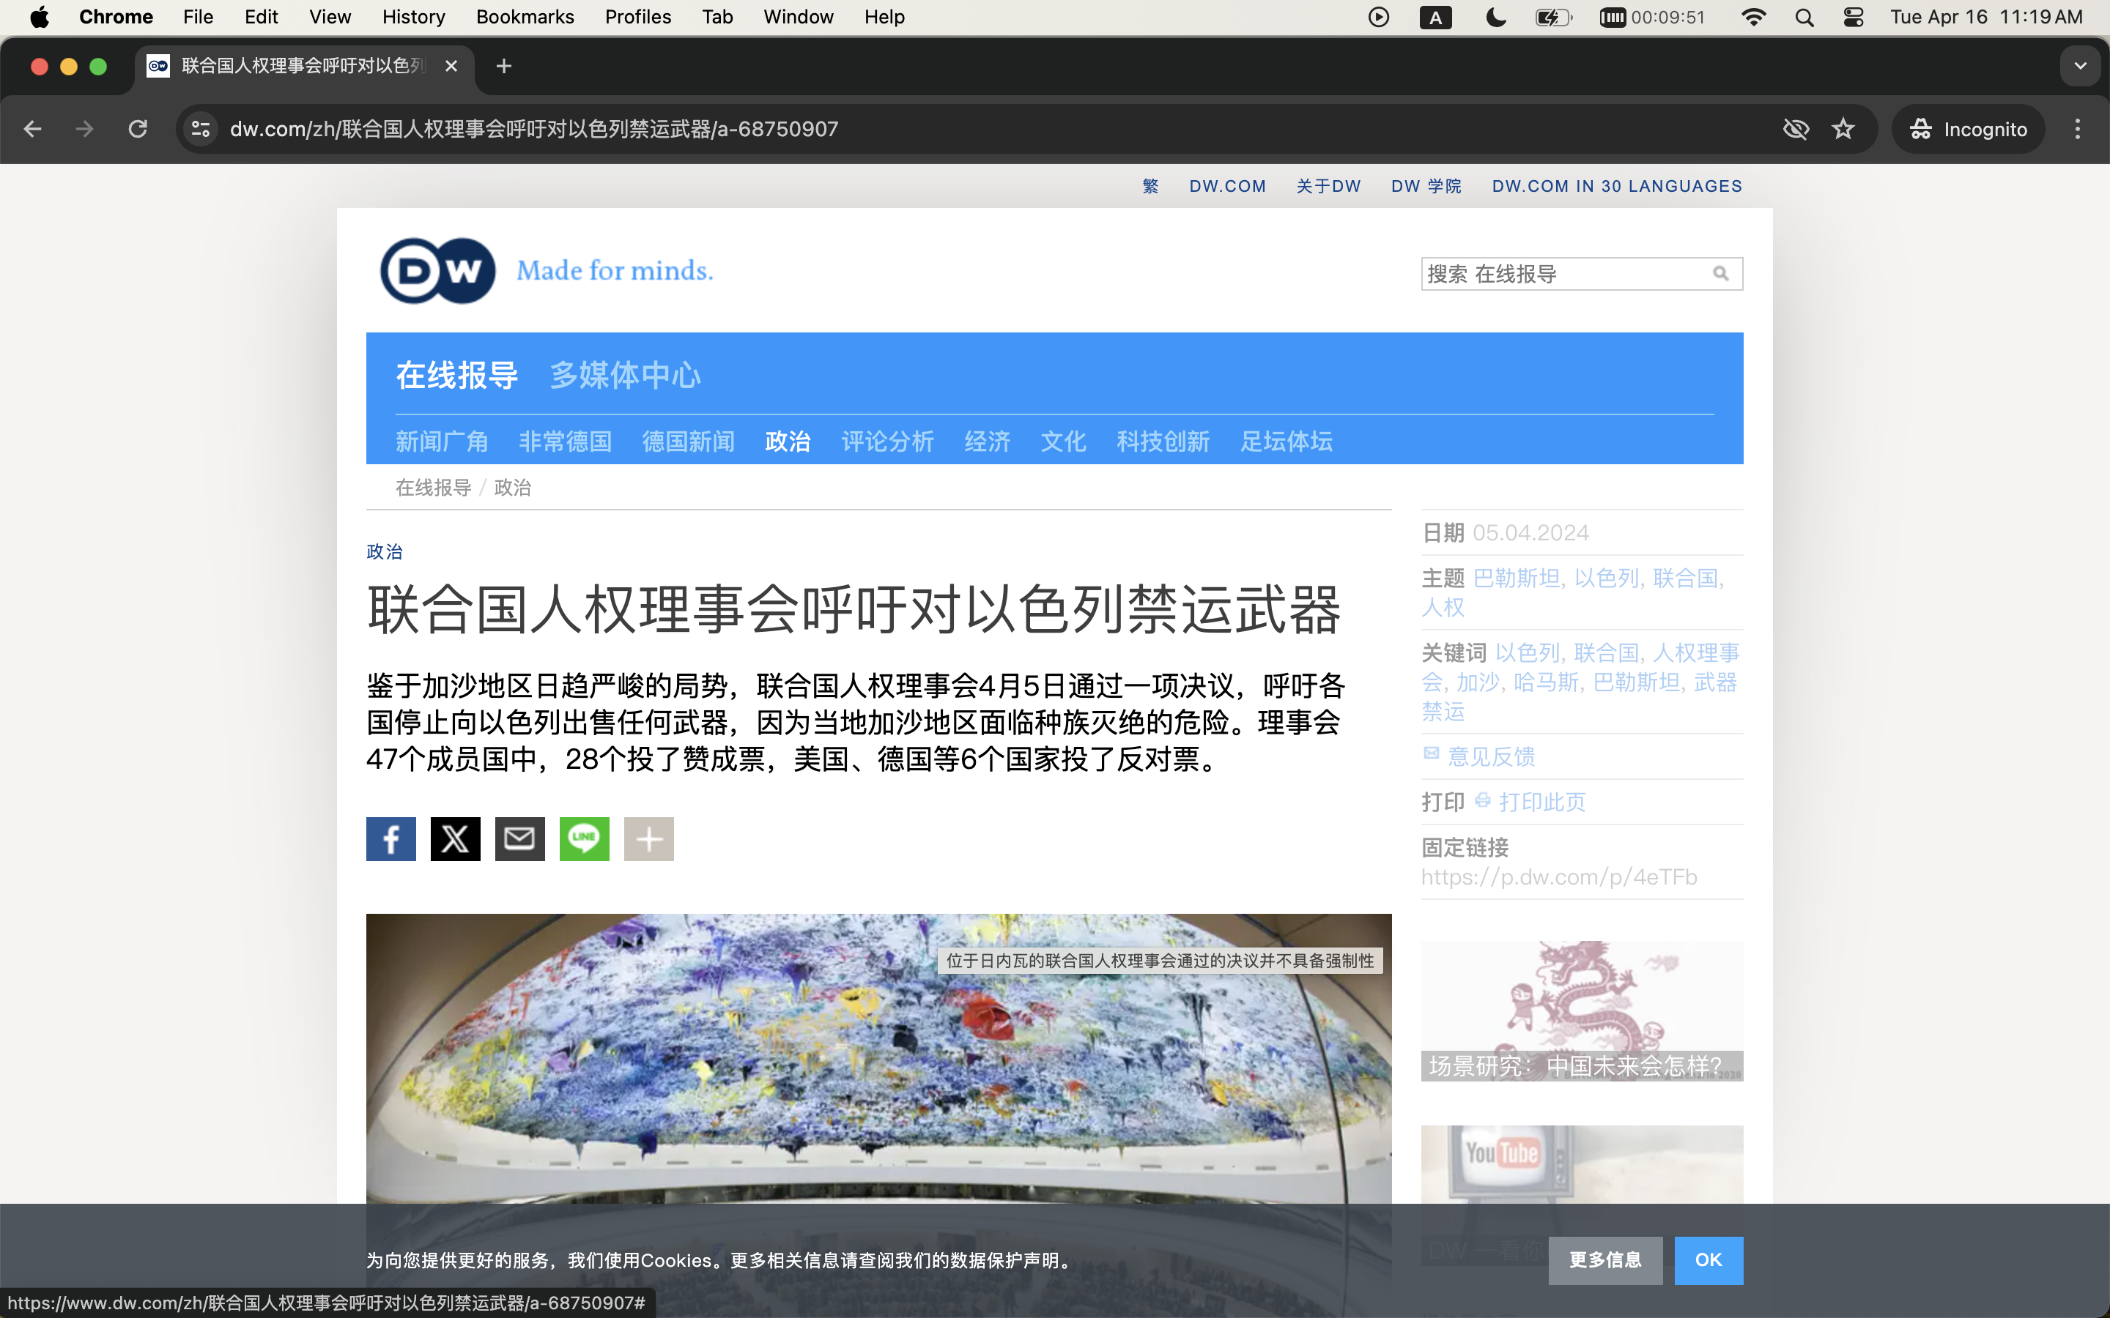Screen dimensions: 2110x1318
Task: Select 政治 in the blue navigation bar
Action: coord(788,441)
